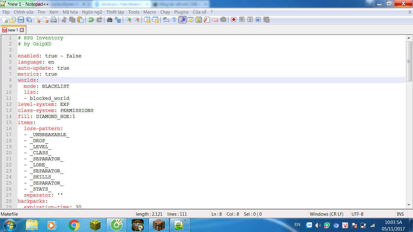Click the INS status bar indicator
413x232 pixels.
click(x=400, y=214)
